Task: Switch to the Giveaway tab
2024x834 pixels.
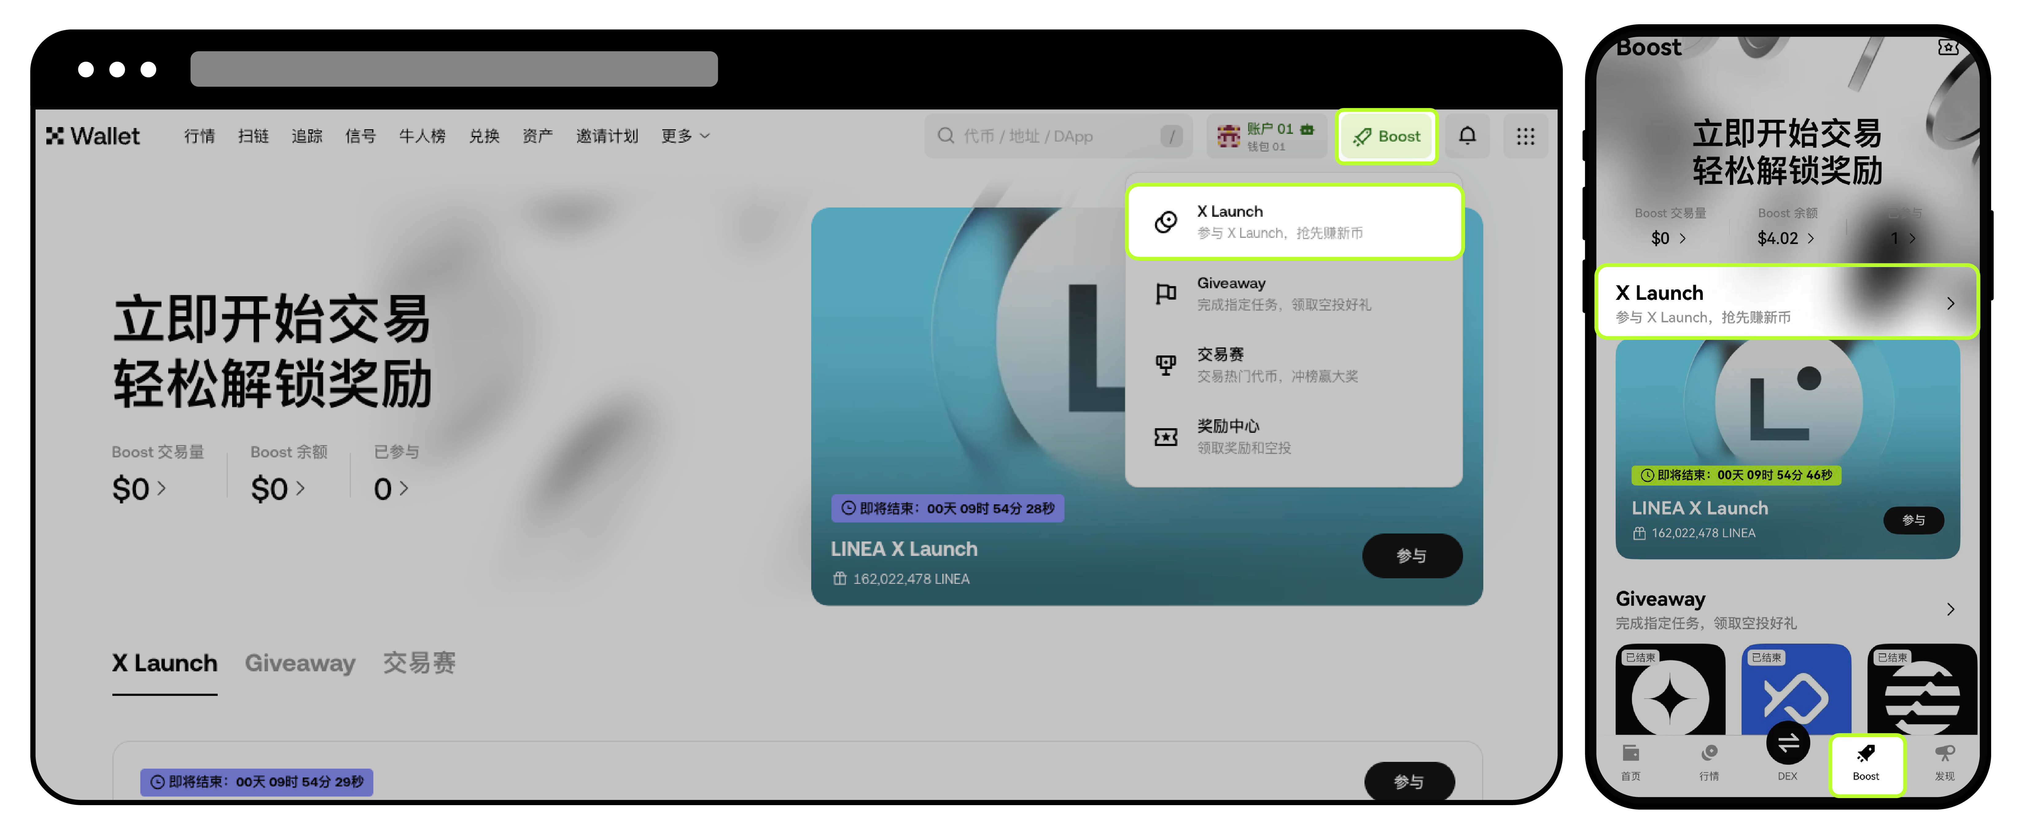Action: pos(300,664)
